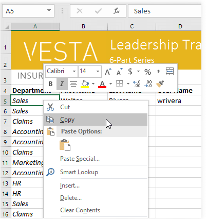The height and width of the screenshot is (219, 207).
Task: Click cell containing wrivera
Action: coord(179,100)
